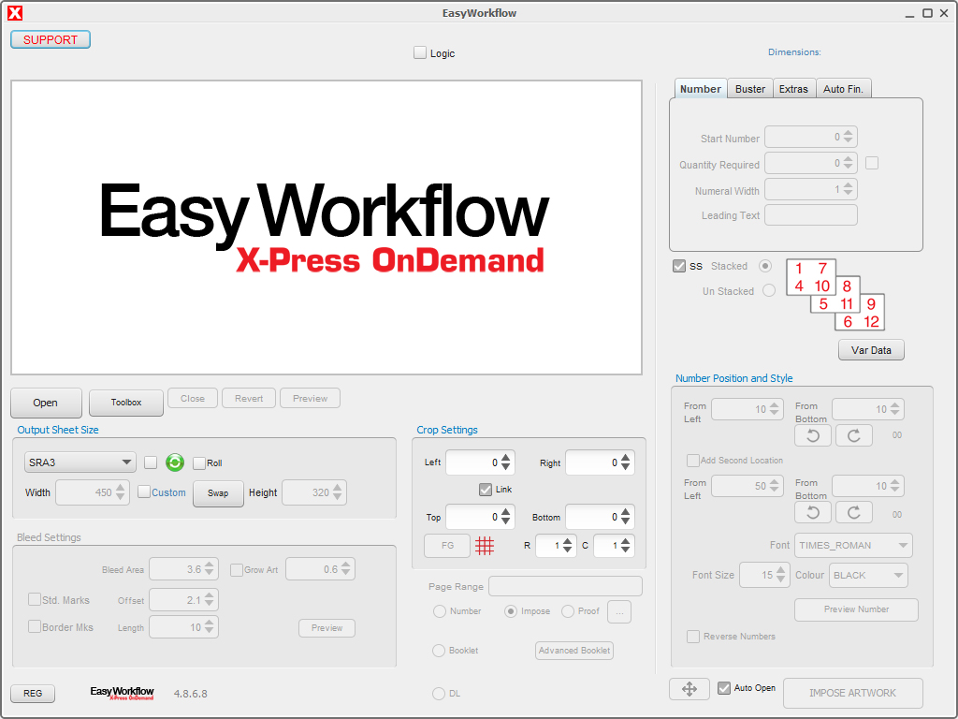Click the large EasyWorkflow preview area
958x719 pixels.
point(327,227)
